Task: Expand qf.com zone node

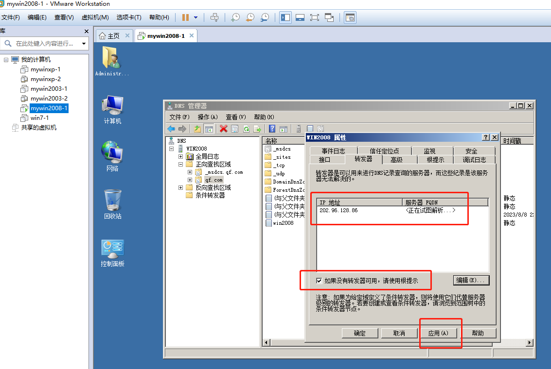Action: (x=190, y=180)
